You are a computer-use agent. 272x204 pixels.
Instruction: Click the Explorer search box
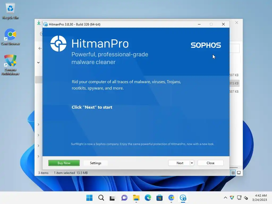click(234, 48)
